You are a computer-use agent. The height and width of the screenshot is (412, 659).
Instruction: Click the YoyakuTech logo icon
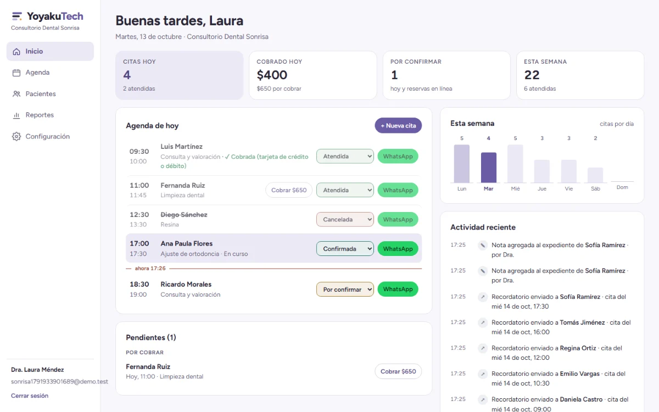click(x=17, y=16)
